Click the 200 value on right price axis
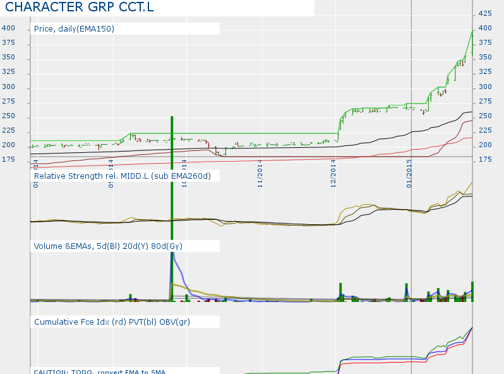 pyautogui.click(x=485, y=145)
